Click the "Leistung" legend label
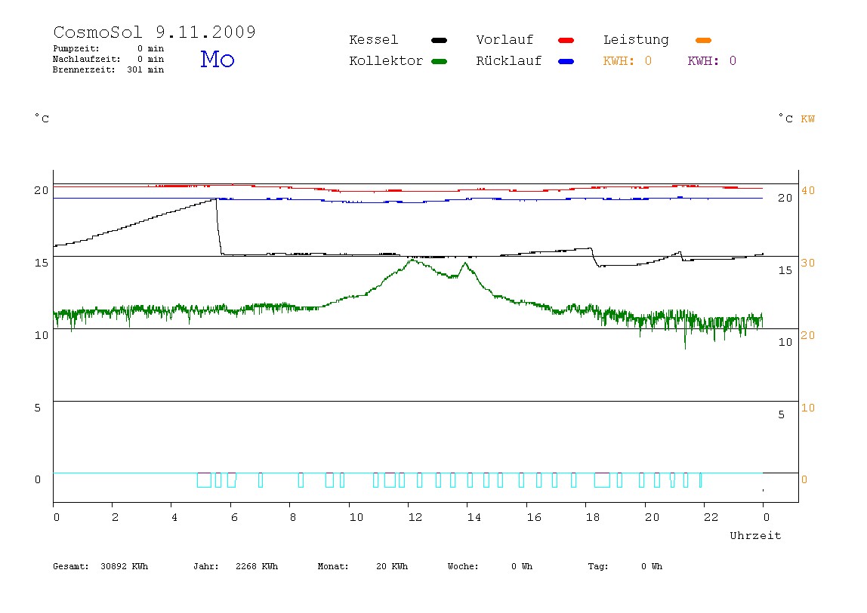The width and height of the screenshot is (867, 613). [636, 40]
